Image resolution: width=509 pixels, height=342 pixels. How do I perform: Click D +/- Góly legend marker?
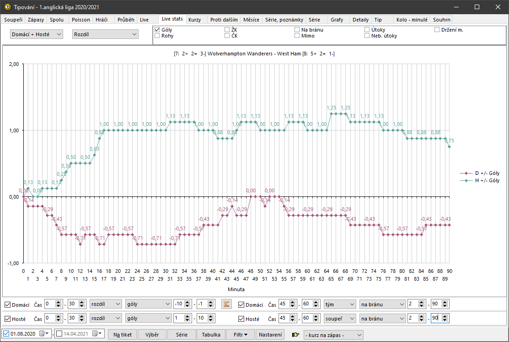click(x=466, y=173)
